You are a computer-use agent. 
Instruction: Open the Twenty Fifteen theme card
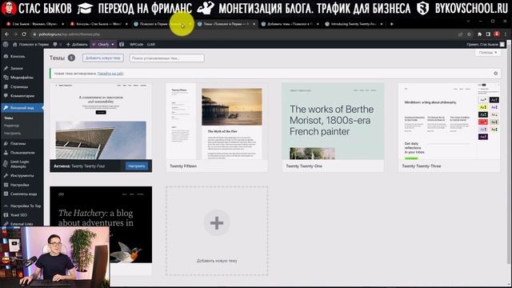tap(217, 127)
